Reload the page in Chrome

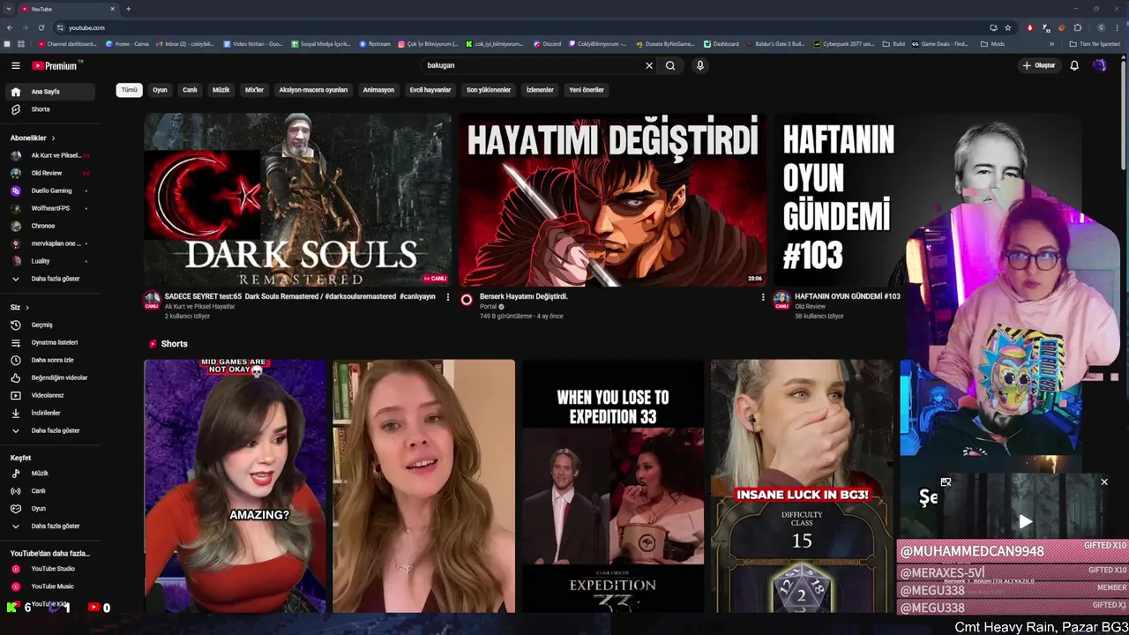[41, 27]
